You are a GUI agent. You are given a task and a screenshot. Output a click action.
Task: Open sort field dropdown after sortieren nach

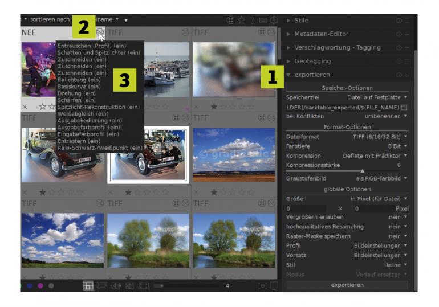(x=108, y=19)
